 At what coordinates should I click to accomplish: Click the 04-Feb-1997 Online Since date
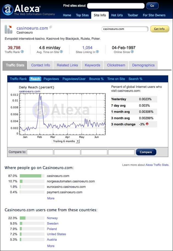(124, 47)
